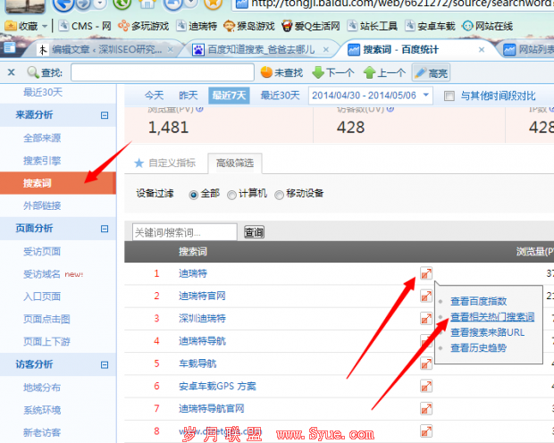The height and width of the screenshot is (443, 554).
Task: Switch to 百度知道搜索 tab
Action: [x=260, y=50]
